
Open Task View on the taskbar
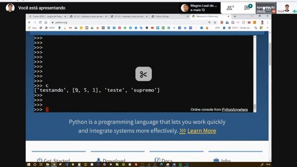[x=41, y=165]
